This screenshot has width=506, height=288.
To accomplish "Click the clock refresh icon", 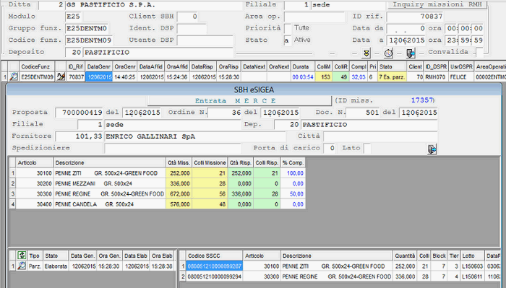I will pos(389,53).
